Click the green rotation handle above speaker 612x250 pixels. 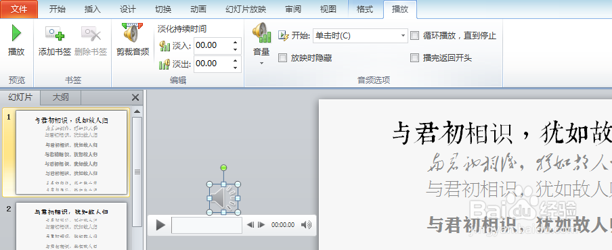[223, 168]
